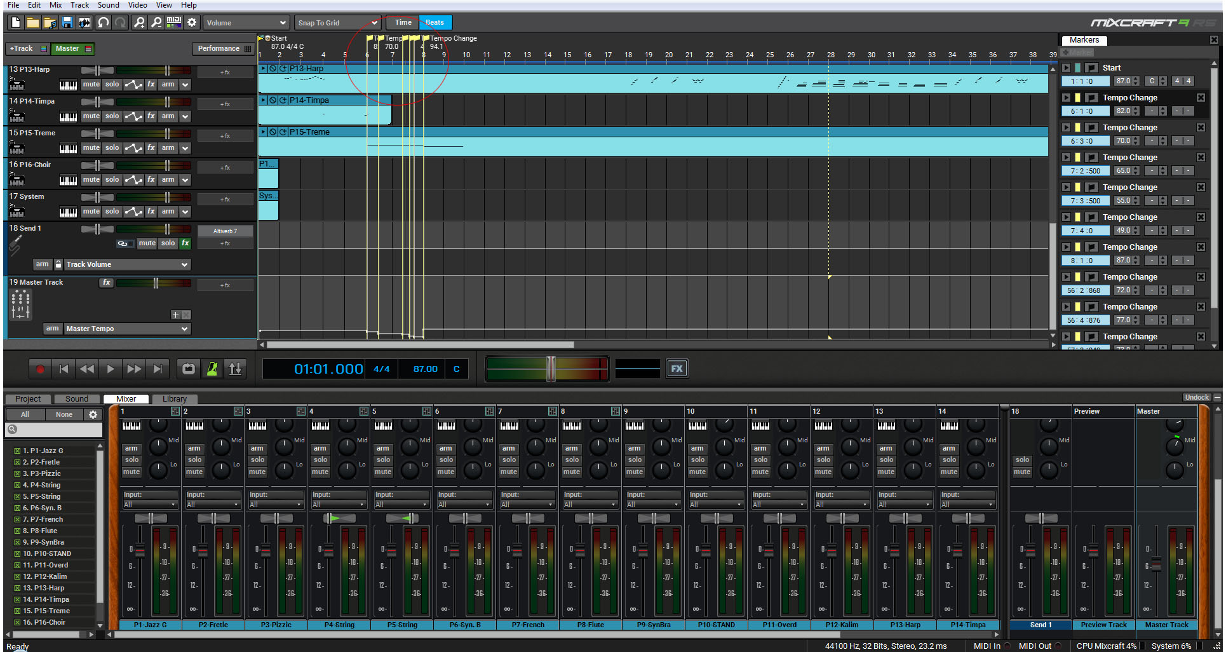Open the master FX button beside level meter
This screenshot has width=1226, height=652.
(x=677, y=369)
